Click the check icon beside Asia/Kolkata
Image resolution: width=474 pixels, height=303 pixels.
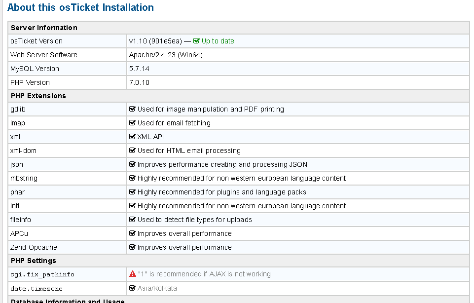click(132, 288)
